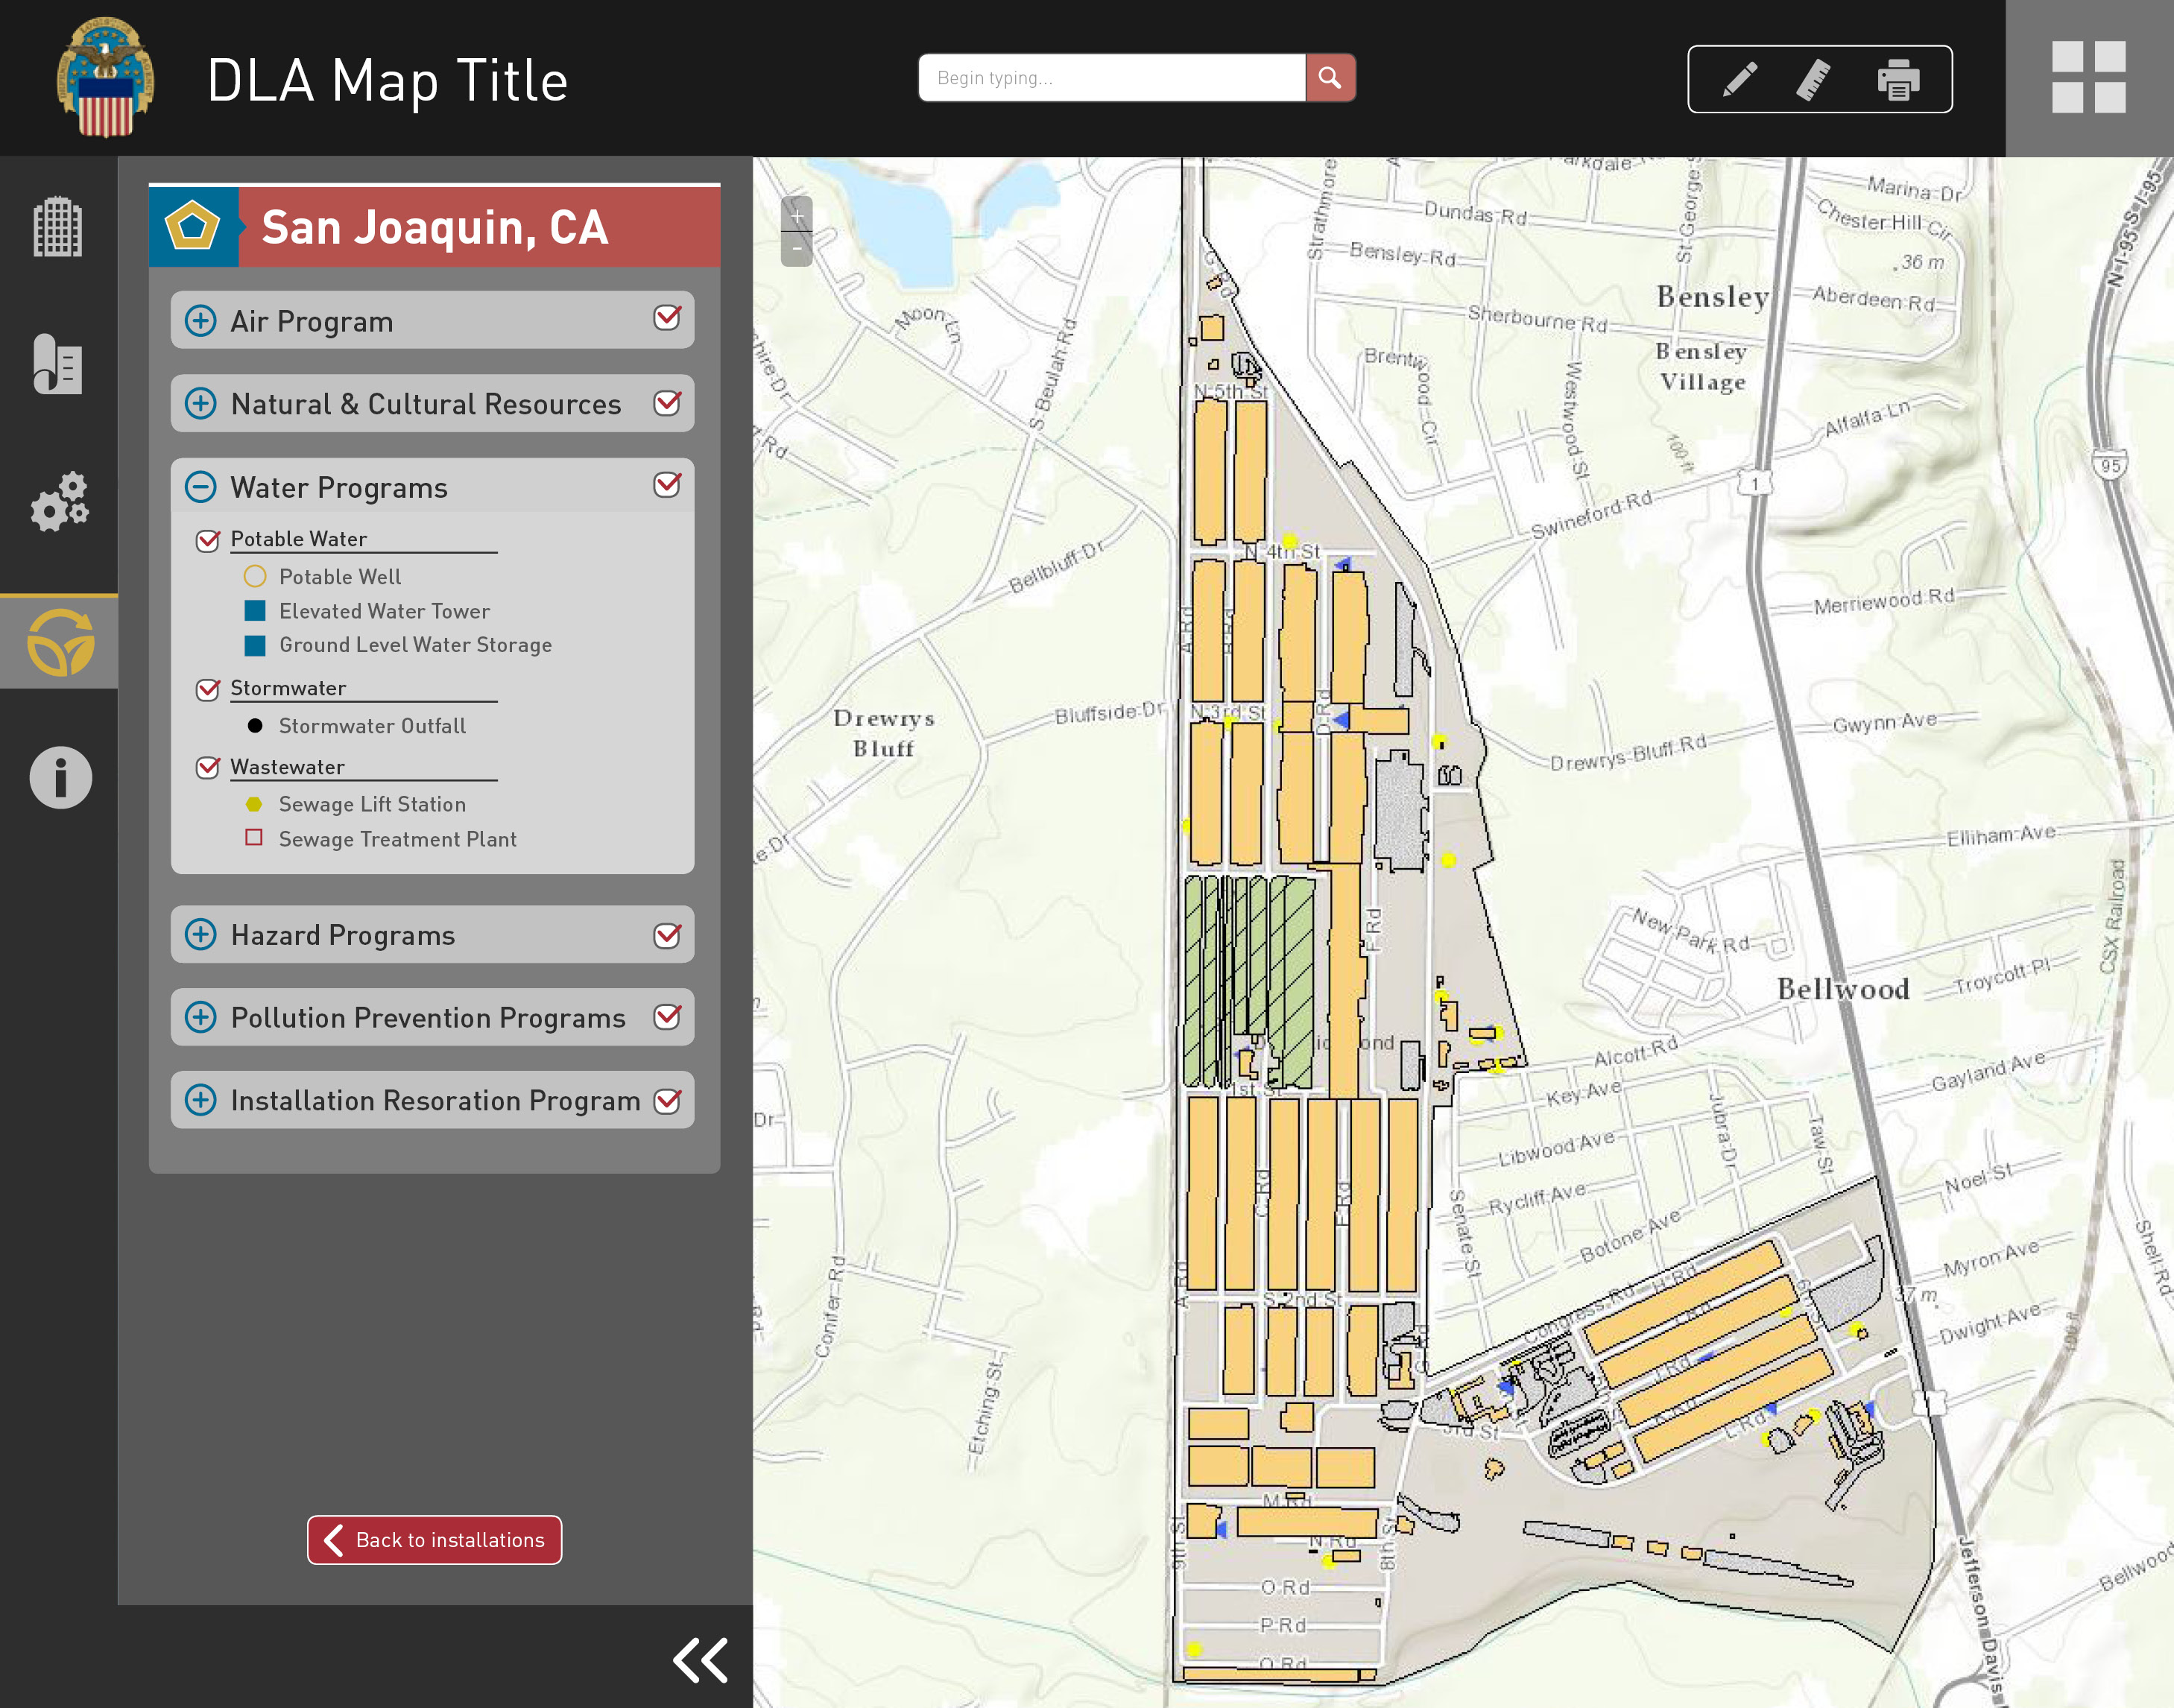Expand Natural & Cultural Resources section
The width and height of the screenshot is (2174, 1708).
pyautogui.click(x=201, y=403)
